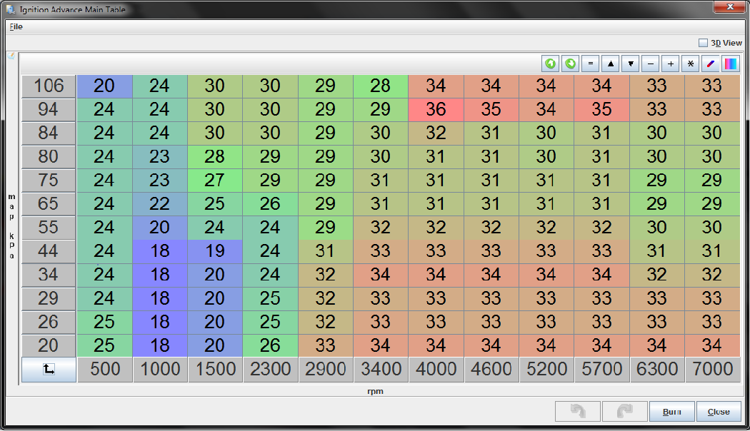Select the 84 kPa row header
Screen dimensions: 750x431
point(49,133)
